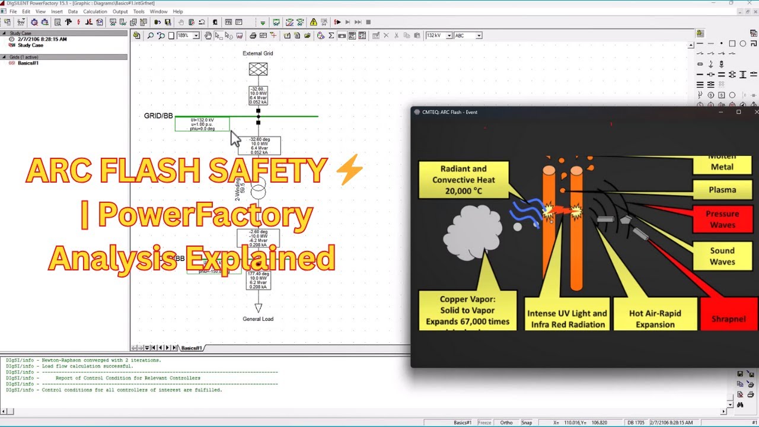Image resolution: width=759 pixels, height=427 pixels.
Task: Click Freeze in the status bar
Action: (484, 422)
